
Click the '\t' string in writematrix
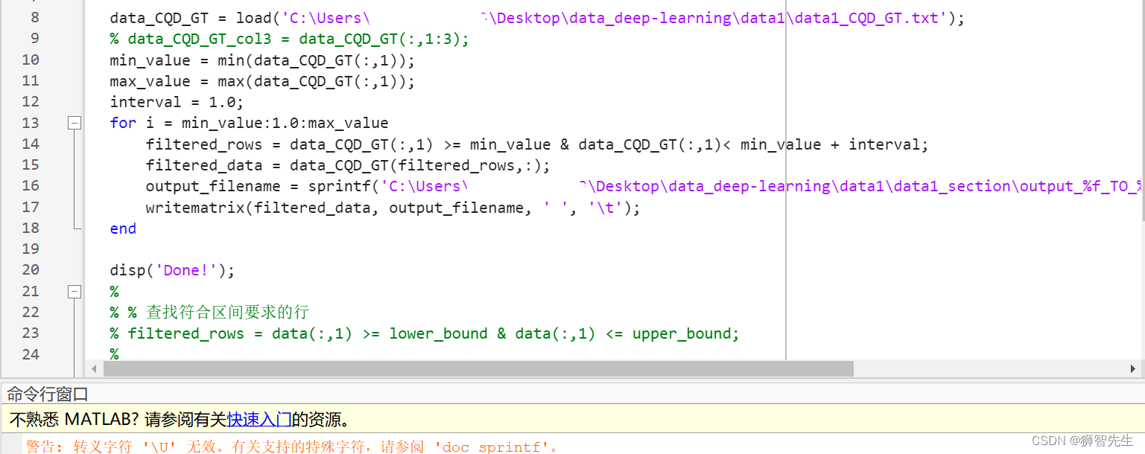click(x=603, y=208)
